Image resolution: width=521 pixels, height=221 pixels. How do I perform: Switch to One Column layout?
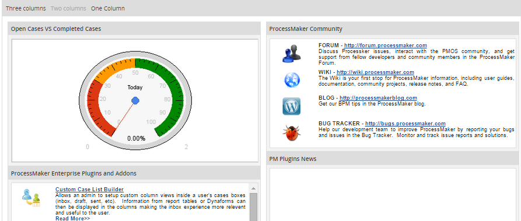[108, 8]
